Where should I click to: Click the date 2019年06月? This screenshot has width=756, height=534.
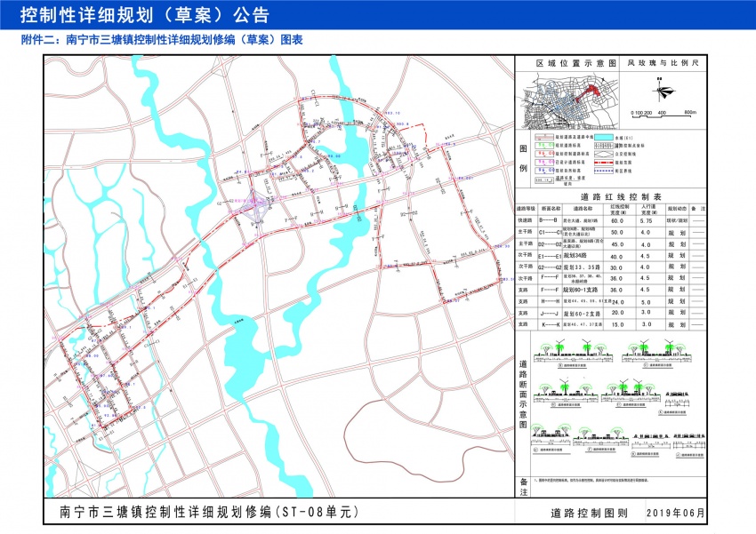pyautogui.click(x=675, y=514)
